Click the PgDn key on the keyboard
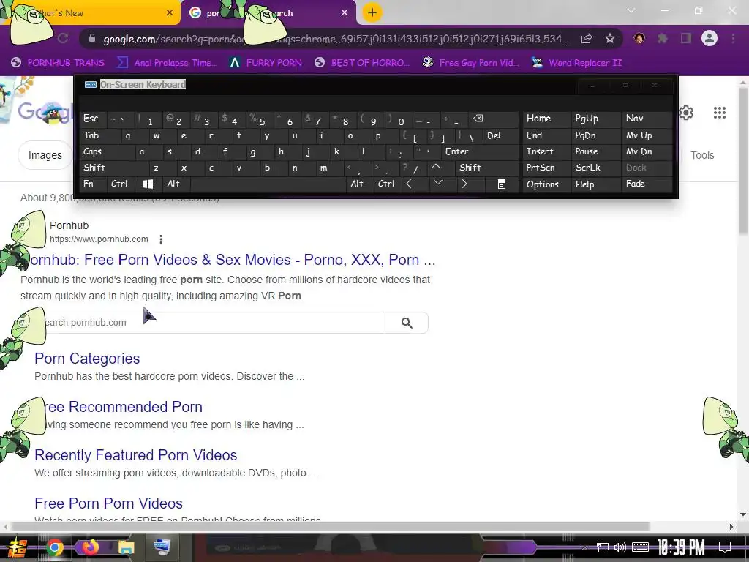The height and width of the screenshot is (562, 749). (595, 135)
